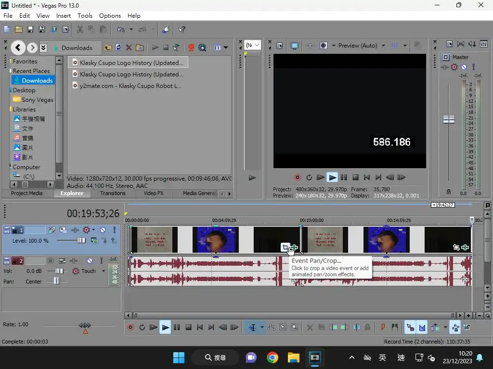This screenshot has height=369, width=493.
Task: Click the What's This help icon
Action: (182, 29)
